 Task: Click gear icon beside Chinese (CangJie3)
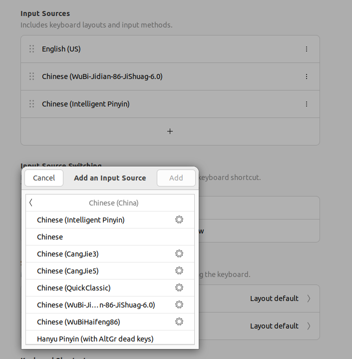(x=179, y=253)
